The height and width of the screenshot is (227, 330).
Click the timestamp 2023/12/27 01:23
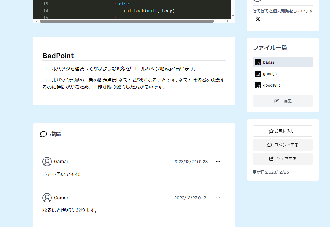coord(191,162)
